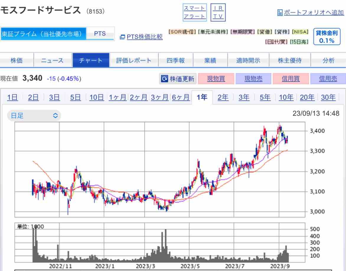Screen dimensions: 346x271
Task: Open the スマートアラート link
Action: [195, 12]
